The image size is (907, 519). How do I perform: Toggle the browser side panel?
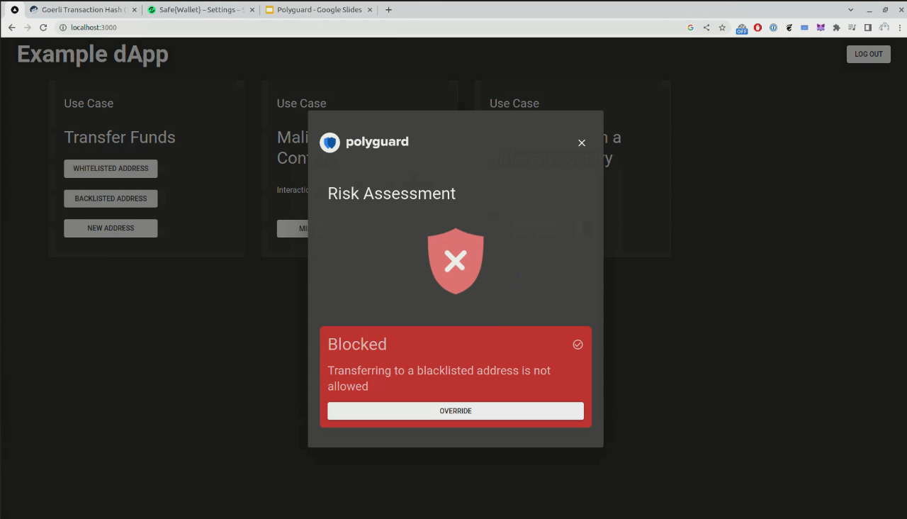(868, 28)
